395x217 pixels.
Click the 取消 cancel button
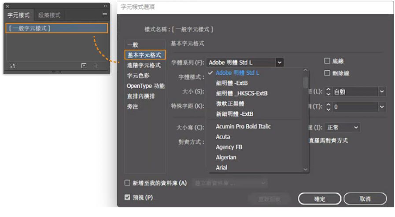365,199
